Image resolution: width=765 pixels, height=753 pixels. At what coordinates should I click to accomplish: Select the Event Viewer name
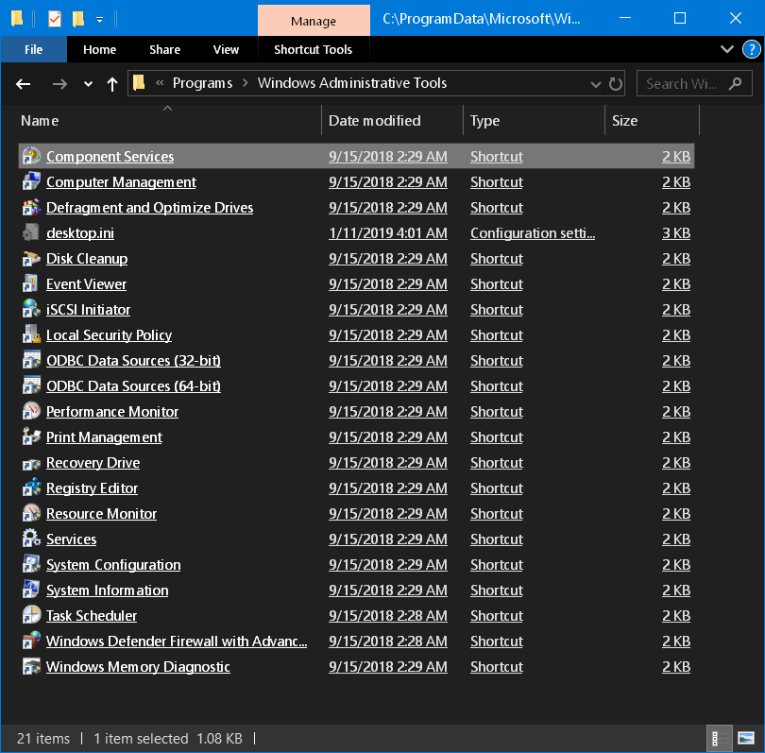click(x=86, y=284)
